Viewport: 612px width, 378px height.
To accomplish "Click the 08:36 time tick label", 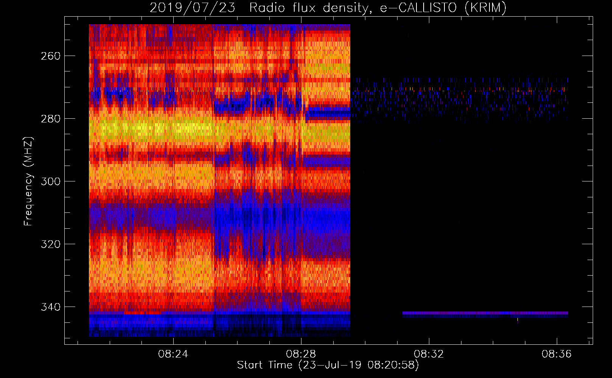I will tap(557, 354).
